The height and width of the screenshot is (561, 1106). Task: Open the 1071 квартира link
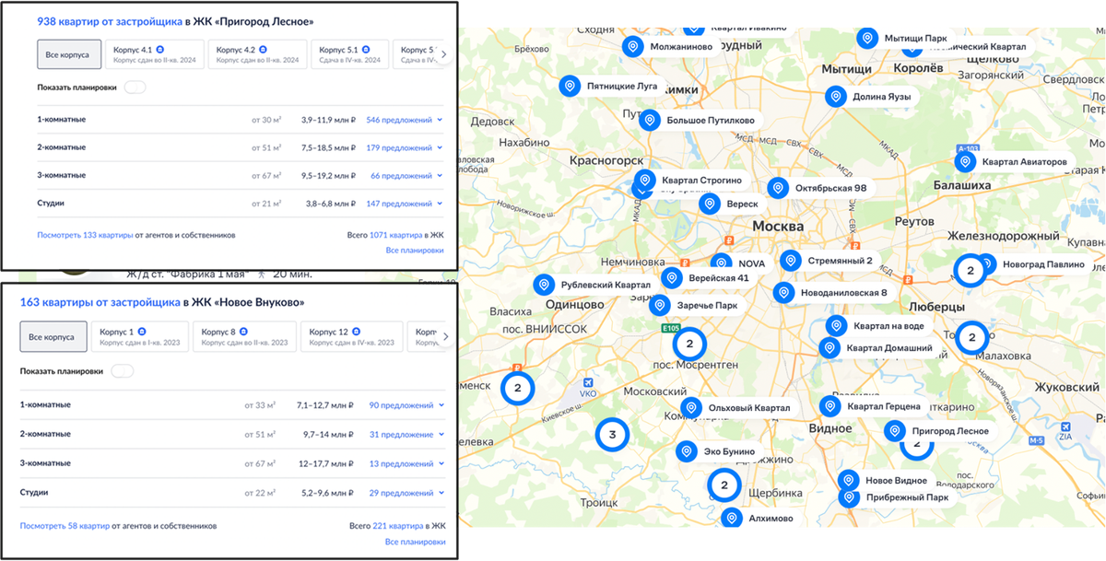[x=395, y=235]
